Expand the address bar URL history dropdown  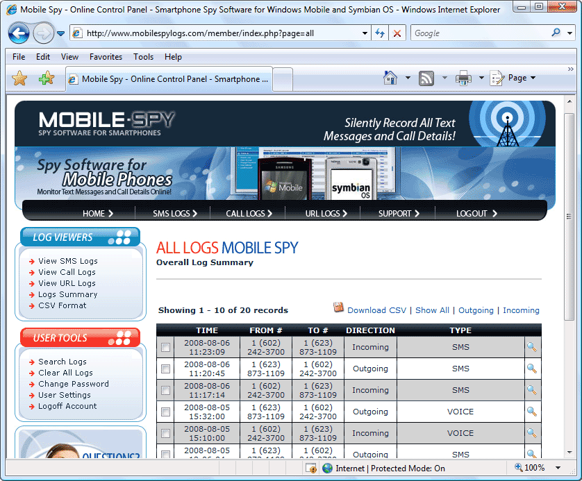coord(365,33)
